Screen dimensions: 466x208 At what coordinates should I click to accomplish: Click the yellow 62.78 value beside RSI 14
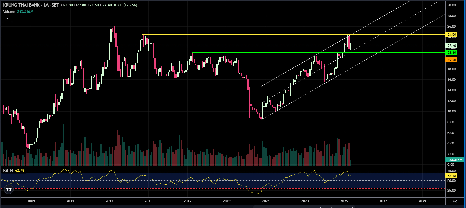coord(20,170)
